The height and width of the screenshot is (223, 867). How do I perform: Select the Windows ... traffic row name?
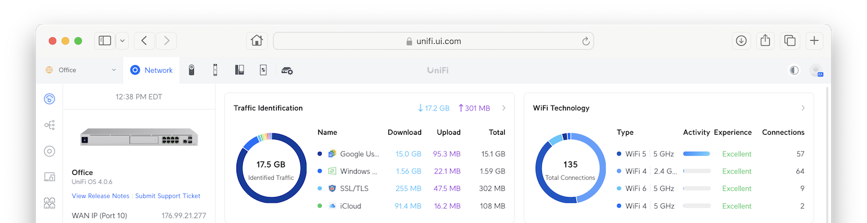click(359, 171)
